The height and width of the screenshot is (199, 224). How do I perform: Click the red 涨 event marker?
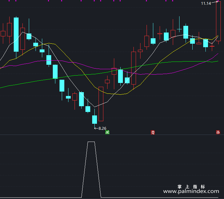point(218,132)
